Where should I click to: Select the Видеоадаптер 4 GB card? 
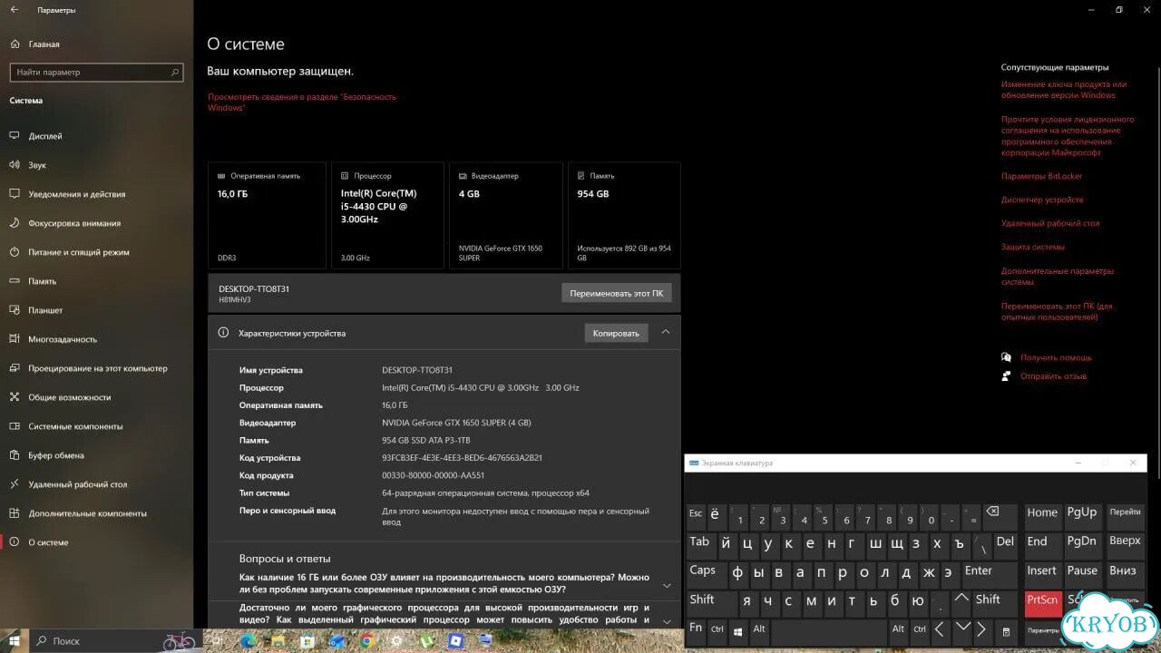[506, 216]
